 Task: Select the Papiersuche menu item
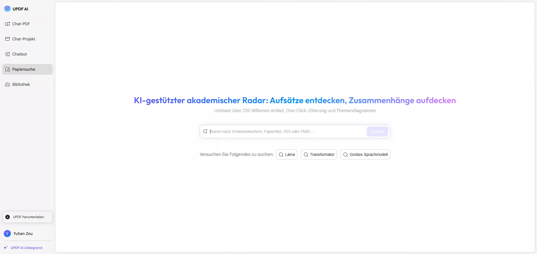click(x=27, y=69)
